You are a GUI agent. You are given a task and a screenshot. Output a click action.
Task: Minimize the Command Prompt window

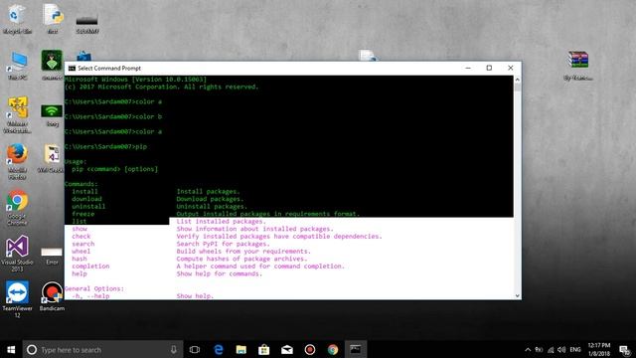[x=468, y=68]
